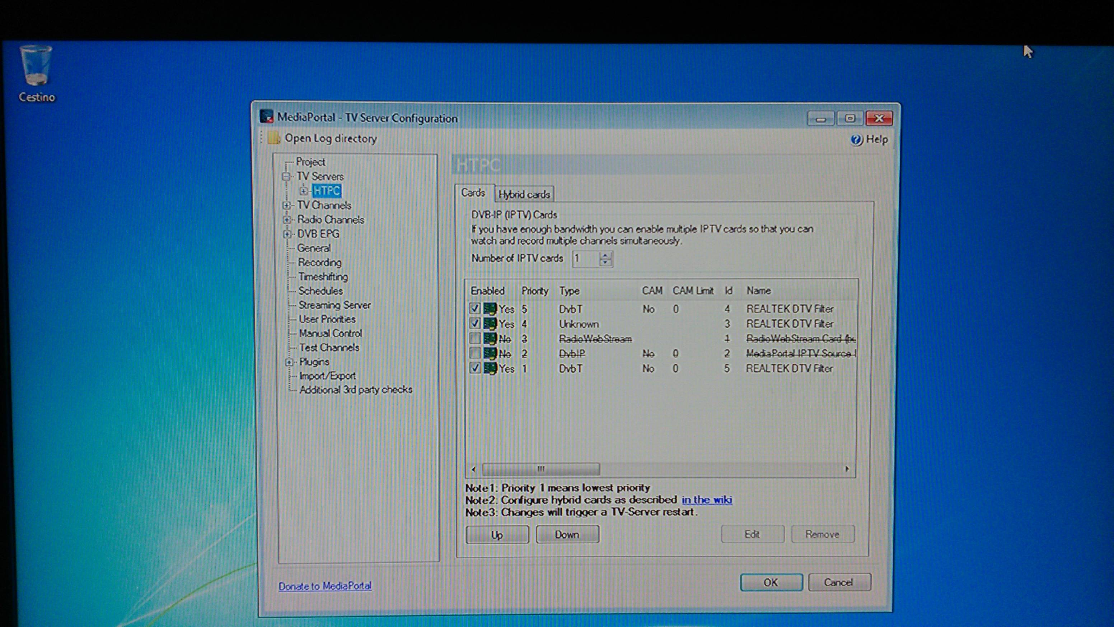Image resolution: width=1114 pixels, height=627 pixels.
Task: Click the card icon in Priority 4 row
Action: click(x=490, y=324)
